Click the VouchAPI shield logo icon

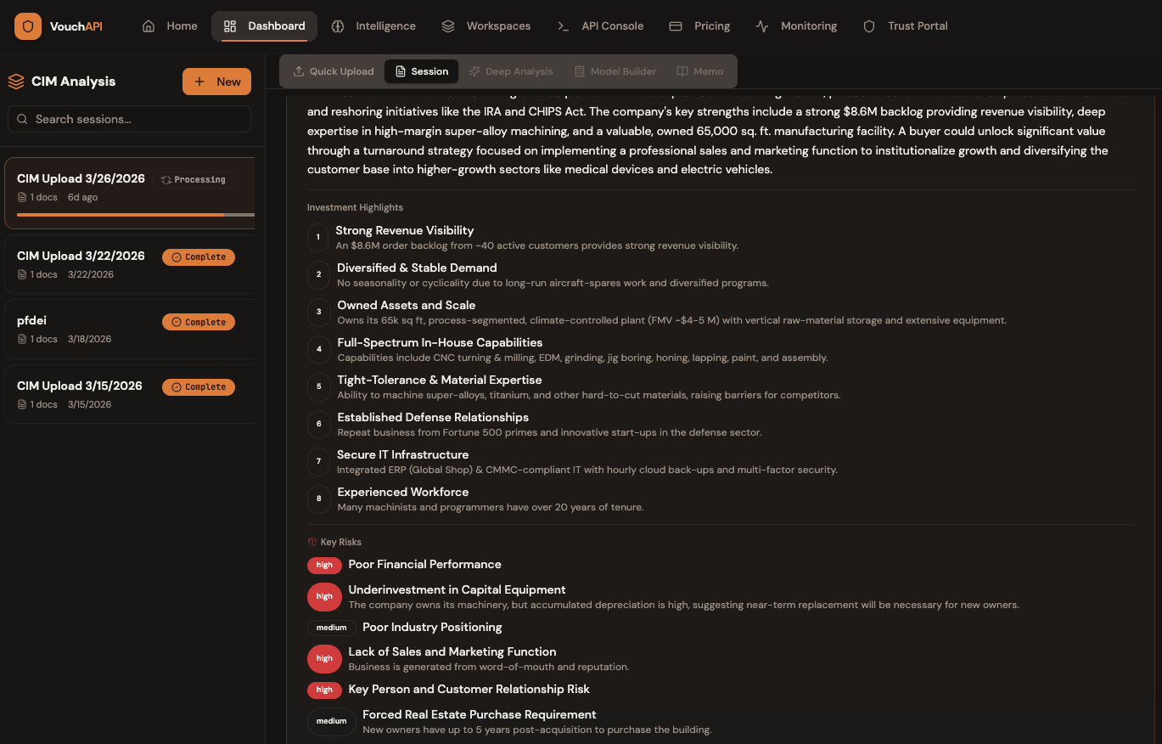(28, 26)
